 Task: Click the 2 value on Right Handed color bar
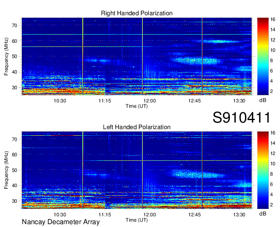[x=272, y=91]
